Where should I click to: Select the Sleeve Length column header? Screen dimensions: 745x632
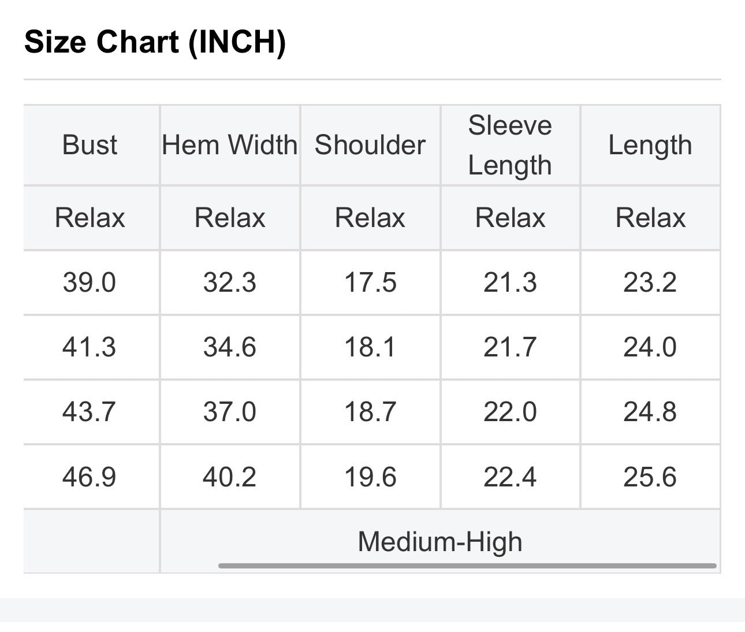510,145
